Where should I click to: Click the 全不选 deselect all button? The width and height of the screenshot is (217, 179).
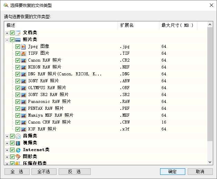44,171
